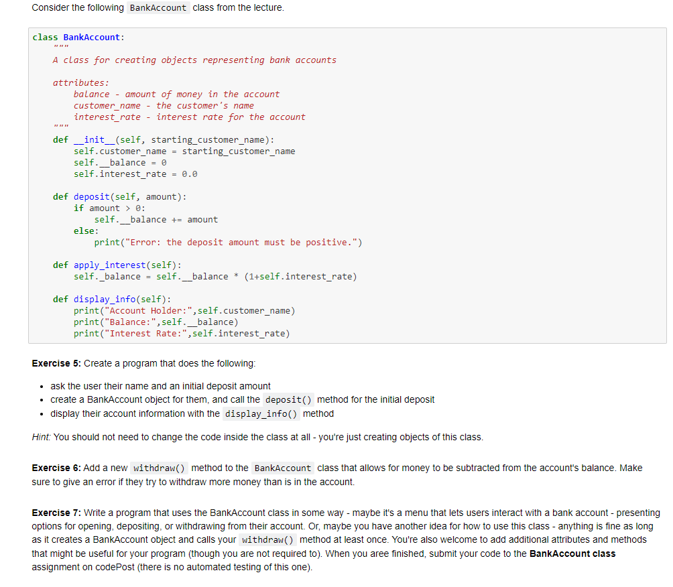Image resolution: width=673 pixels, height=587 pixels.
Task: Click the self.interest_rate = 0.0 line
Action: pos(135,174)
